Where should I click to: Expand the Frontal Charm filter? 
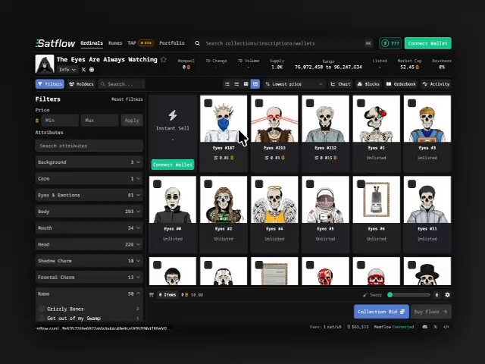89,278
